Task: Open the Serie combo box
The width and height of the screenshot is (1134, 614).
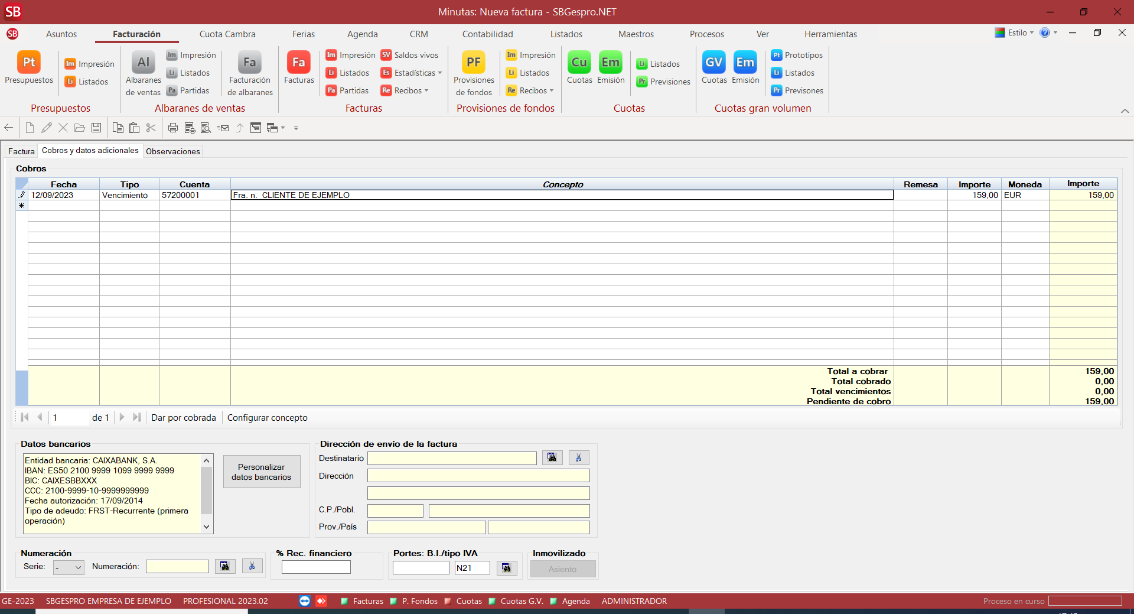Action: click(69, 567)
